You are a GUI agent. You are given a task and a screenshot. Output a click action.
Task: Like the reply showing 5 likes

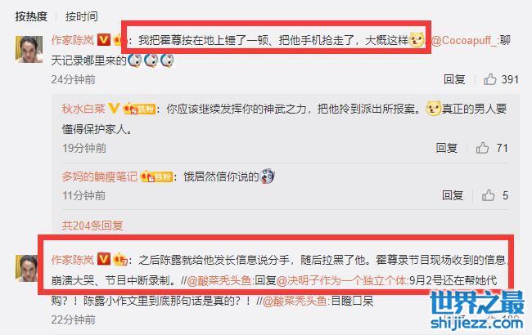tap(488, 195)
